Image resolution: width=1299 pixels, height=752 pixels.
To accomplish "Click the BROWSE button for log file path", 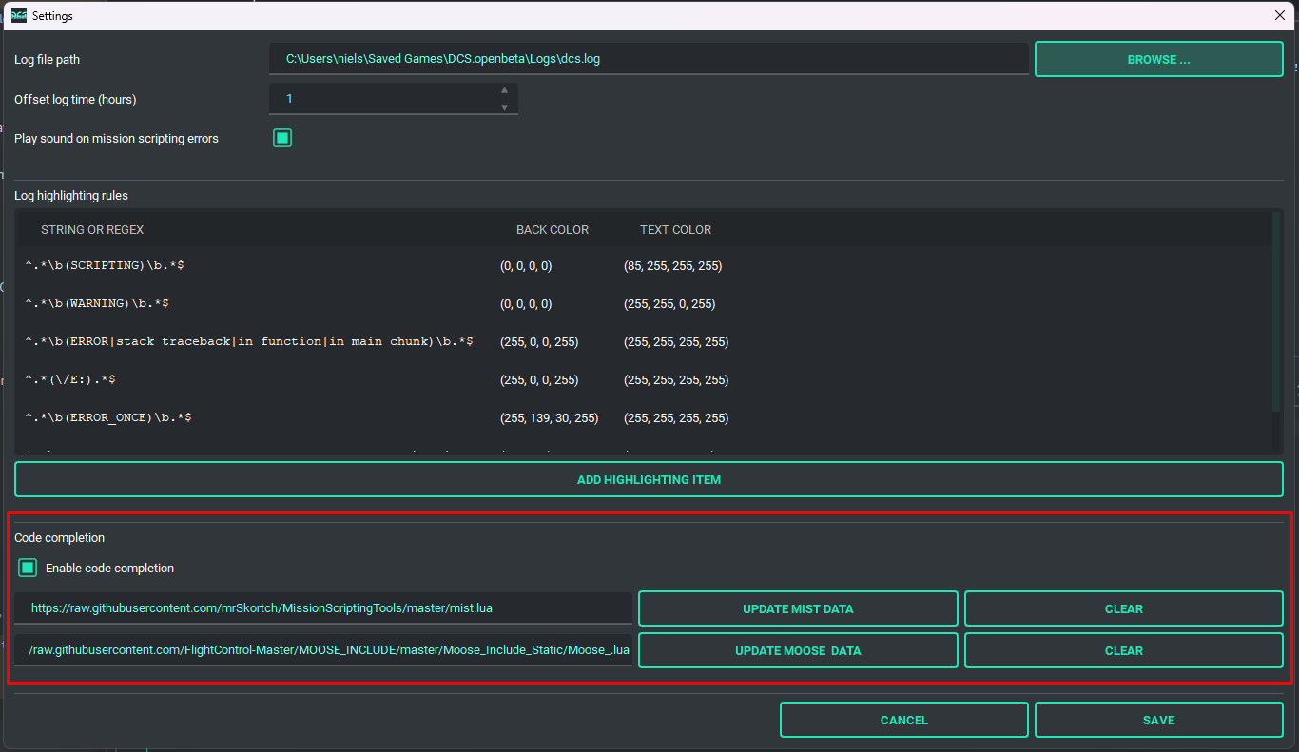I will (x=1158, y=58).
